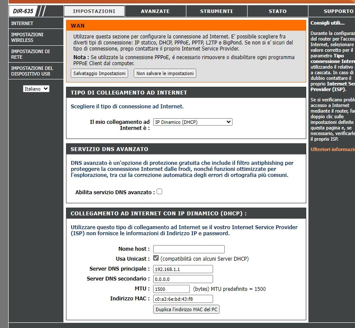The height and width of the screenshot is (328, 355).
Task: Open the Ulteriori informazioni link
Action: pyautogui.click(x=333, y=149)
